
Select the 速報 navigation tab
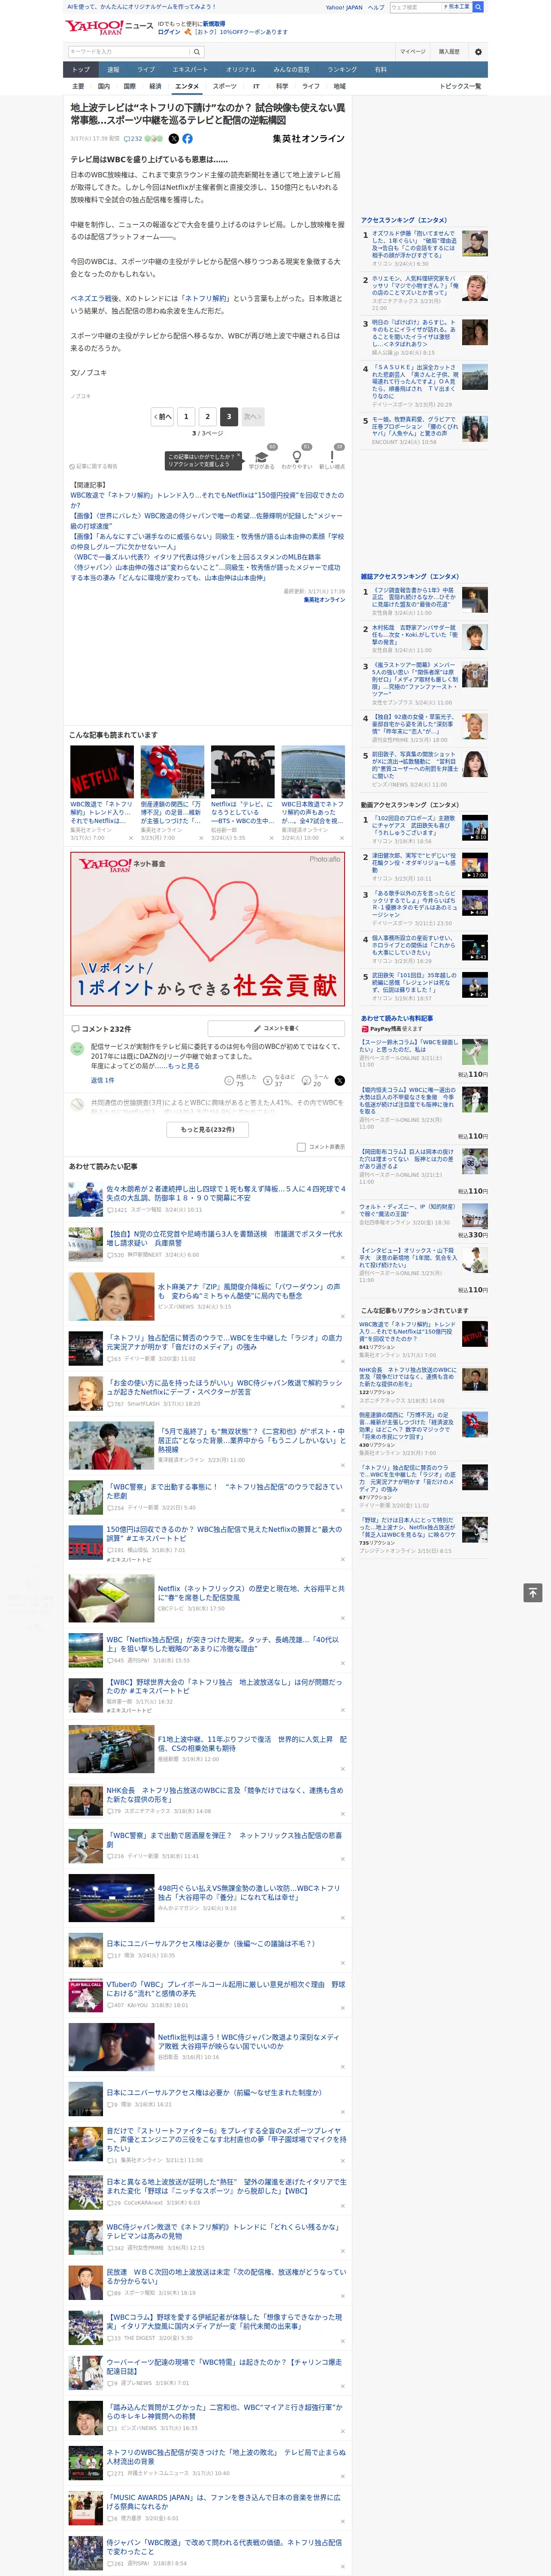tap(113, 70)
